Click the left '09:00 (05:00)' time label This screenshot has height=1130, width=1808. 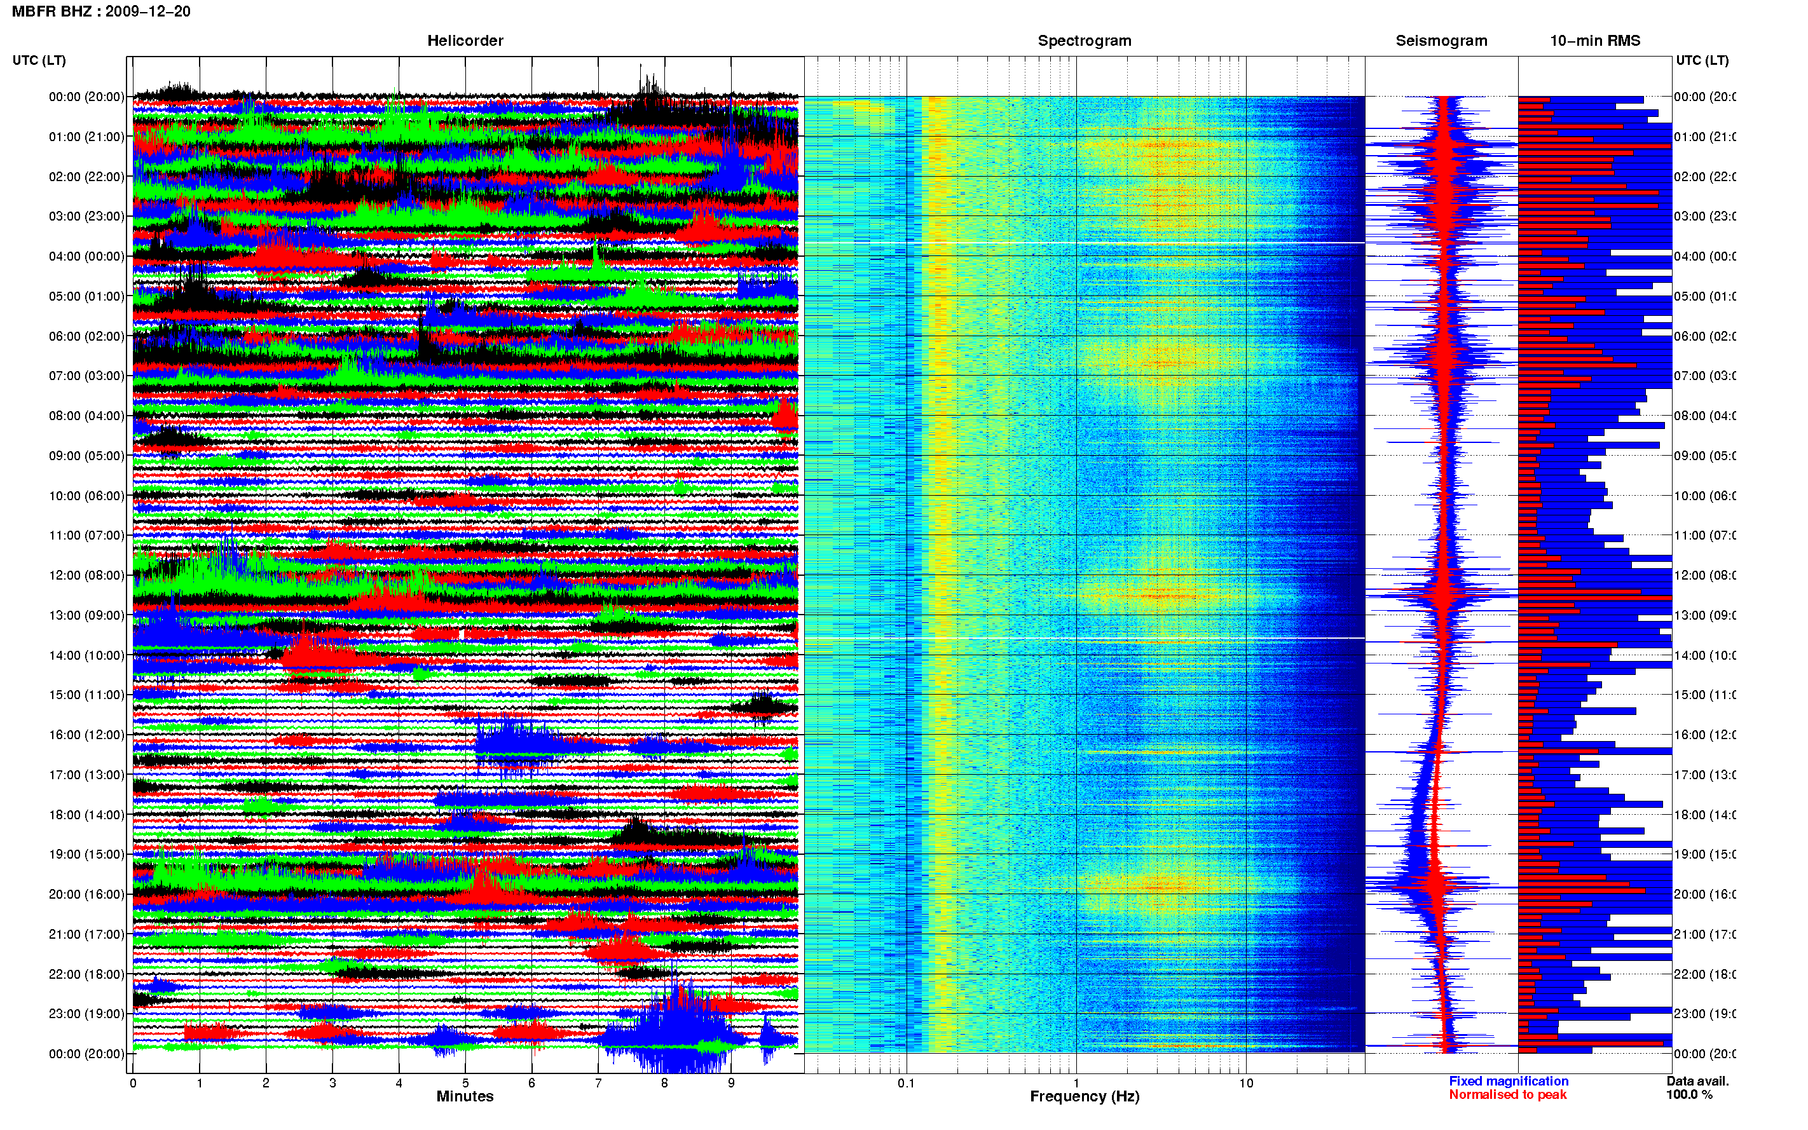(86, 456)
